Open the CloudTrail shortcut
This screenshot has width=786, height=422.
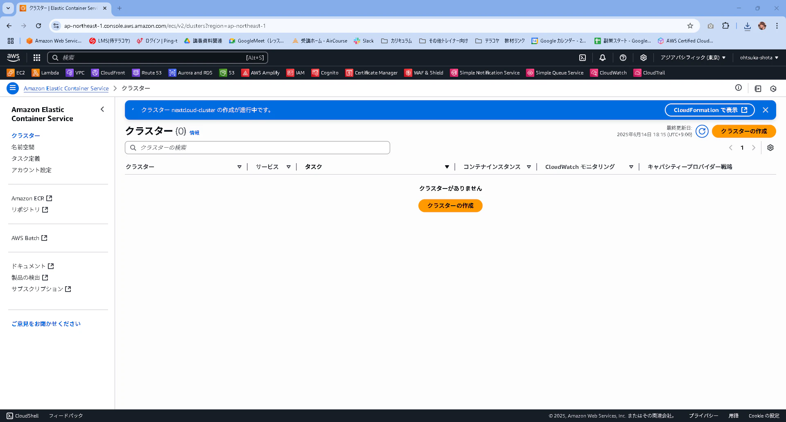point(649,73)
